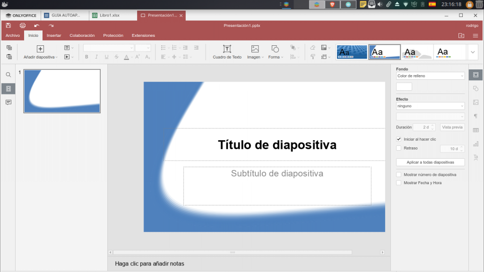Switch to the Libro1.xlsx tab
The height and width of the screenshot is (272, 484).
coord(110,15)
